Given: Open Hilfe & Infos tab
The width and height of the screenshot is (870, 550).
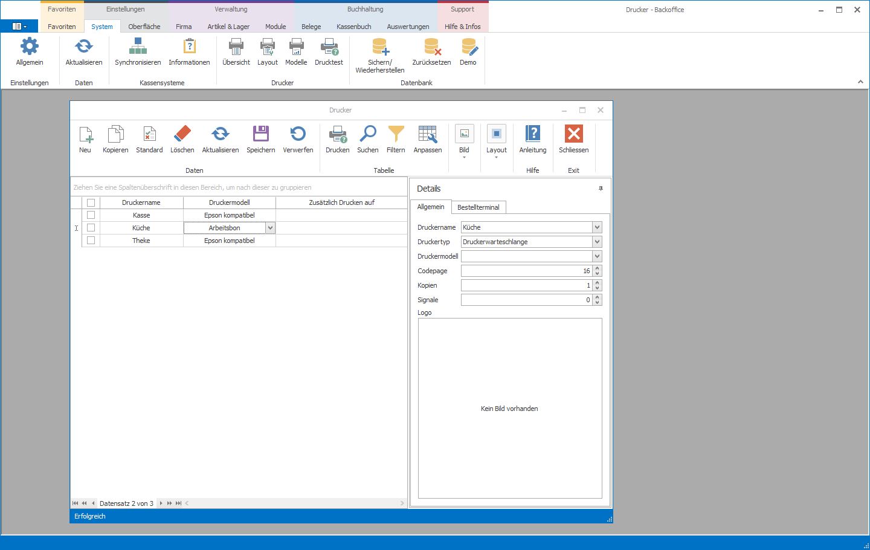Looking at the screenshot, I should point(463,27).
